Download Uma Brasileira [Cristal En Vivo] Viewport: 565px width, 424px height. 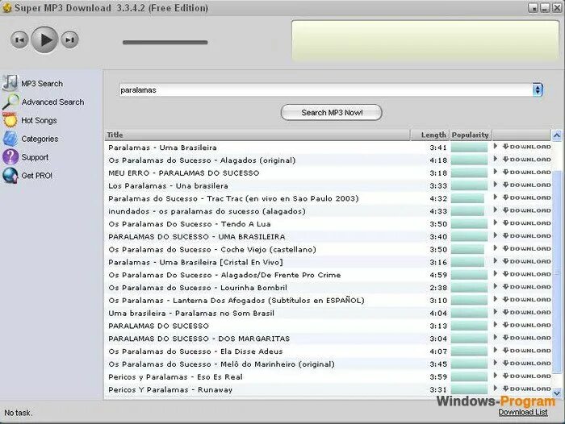tap(526, 262)
